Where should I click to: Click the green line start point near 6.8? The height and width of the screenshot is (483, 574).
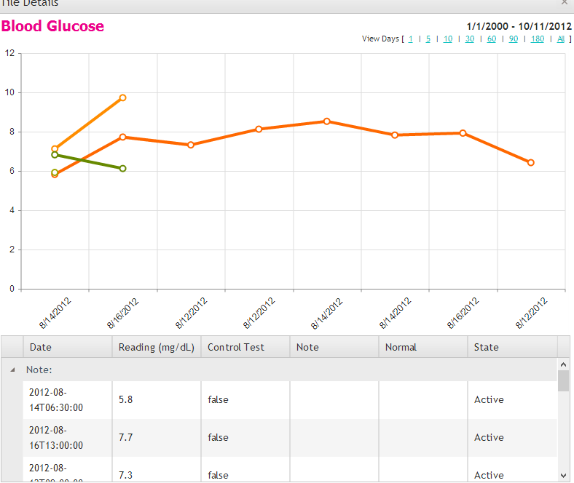(55, 155)
